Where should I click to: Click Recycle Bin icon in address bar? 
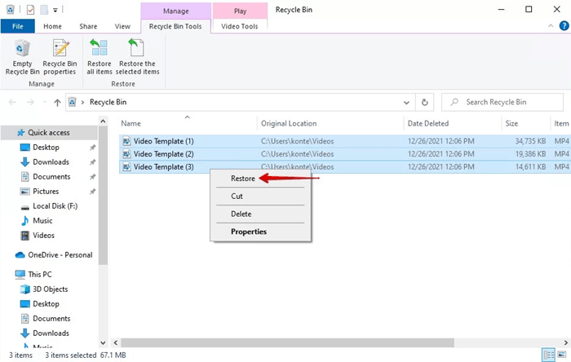(73, 102)
